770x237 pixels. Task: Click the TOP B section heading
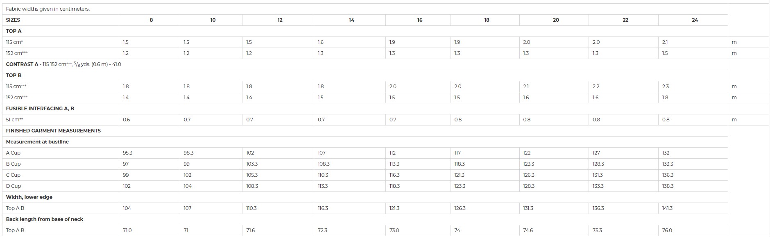14,75
